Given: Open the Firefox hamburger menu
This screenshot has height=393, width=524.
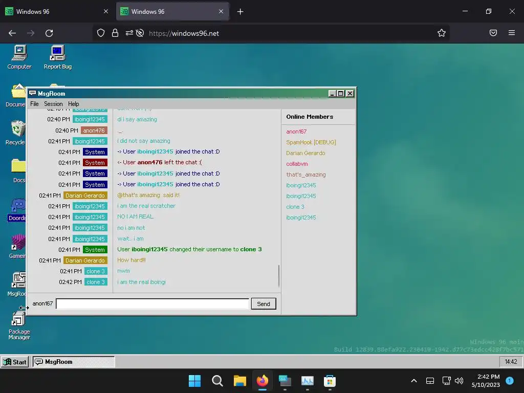Looking at the screenshot, I should click(x=512, y=33).
